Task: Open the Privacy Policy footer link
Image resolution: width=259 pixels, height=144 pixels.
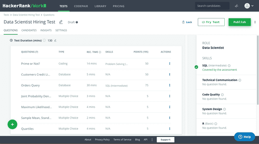Action: (x=102, y=140)
